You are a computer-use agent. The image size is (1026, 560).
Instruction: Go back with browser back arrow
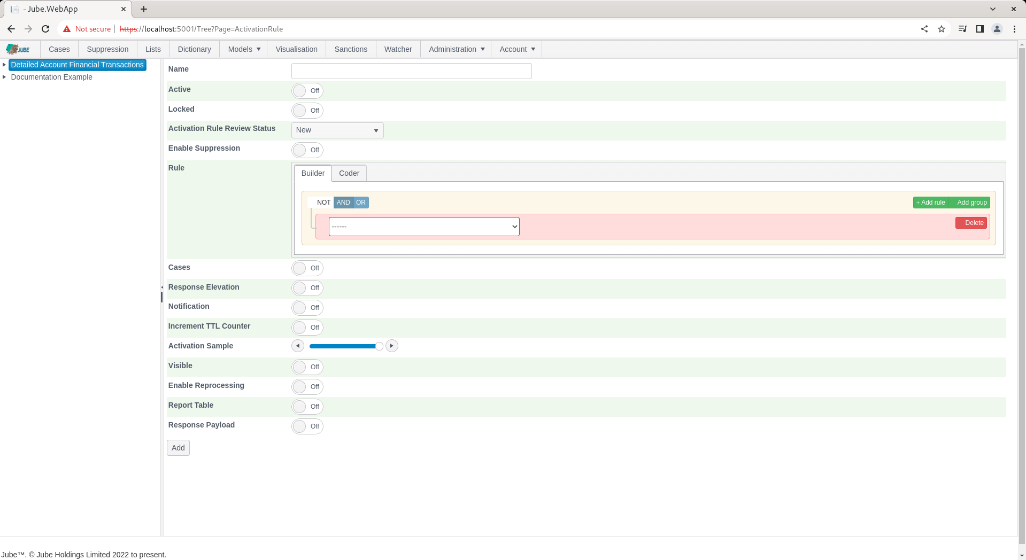click(x=11, y=29)
